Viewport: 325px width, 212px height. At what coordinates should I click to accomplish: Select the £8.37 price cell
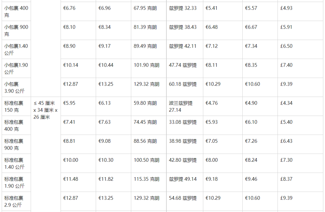(x=286, y=179)
